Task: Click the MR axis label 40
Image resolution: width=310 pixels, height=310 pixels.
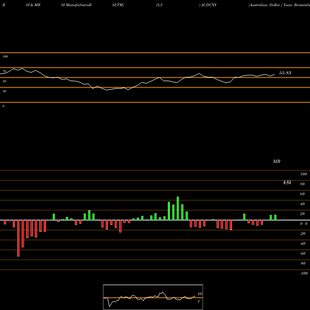Action: point(303,204)
